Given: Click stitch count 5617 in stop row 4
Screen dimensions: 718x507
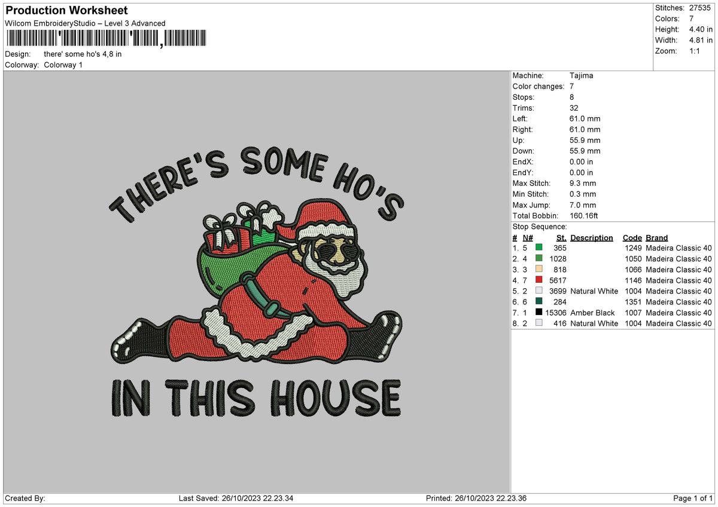Looking at the screenshot, I should (x=558, y=280).
